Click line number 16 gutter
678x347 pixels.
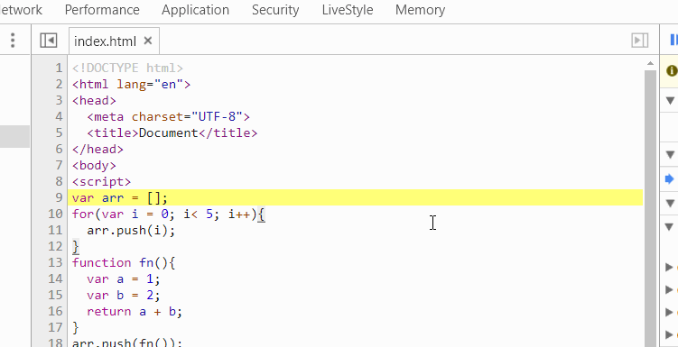(x=55, y=312)
